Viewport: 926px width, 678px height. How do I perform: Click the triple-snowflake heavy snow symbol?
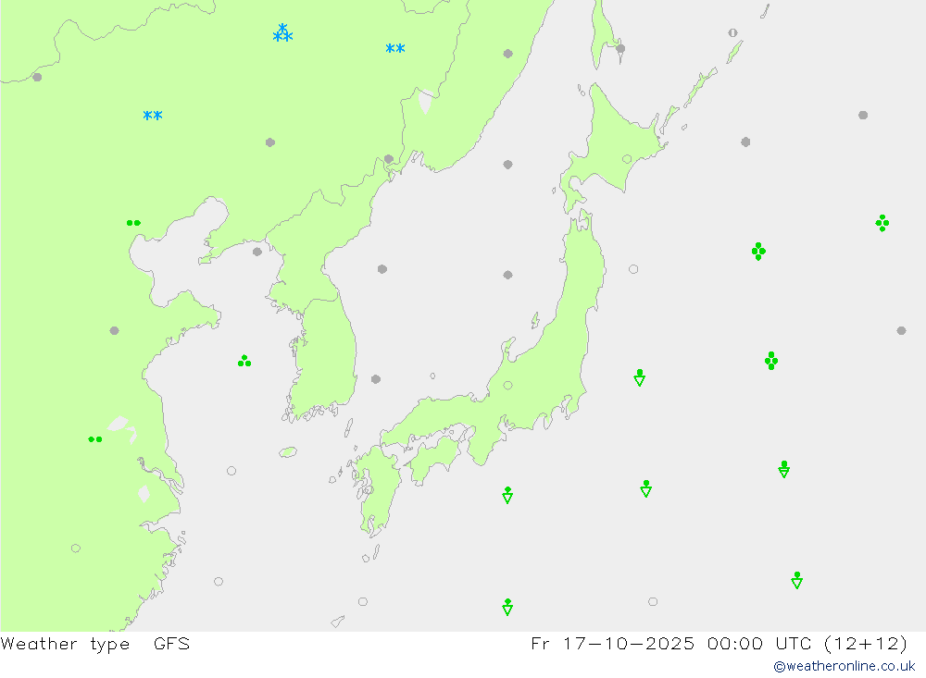click(282, 33)
